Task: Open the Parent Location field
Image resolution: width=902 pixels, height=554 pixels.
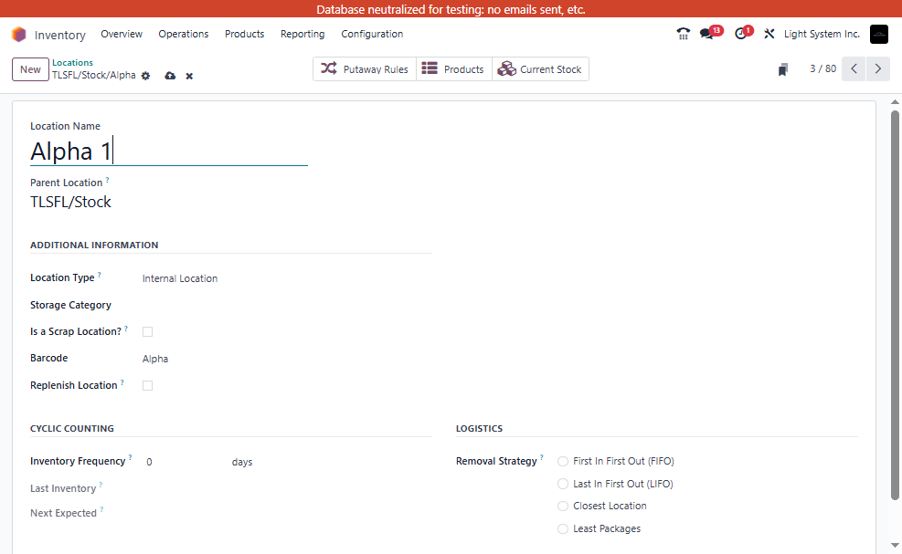Action: tap(168, 202)
